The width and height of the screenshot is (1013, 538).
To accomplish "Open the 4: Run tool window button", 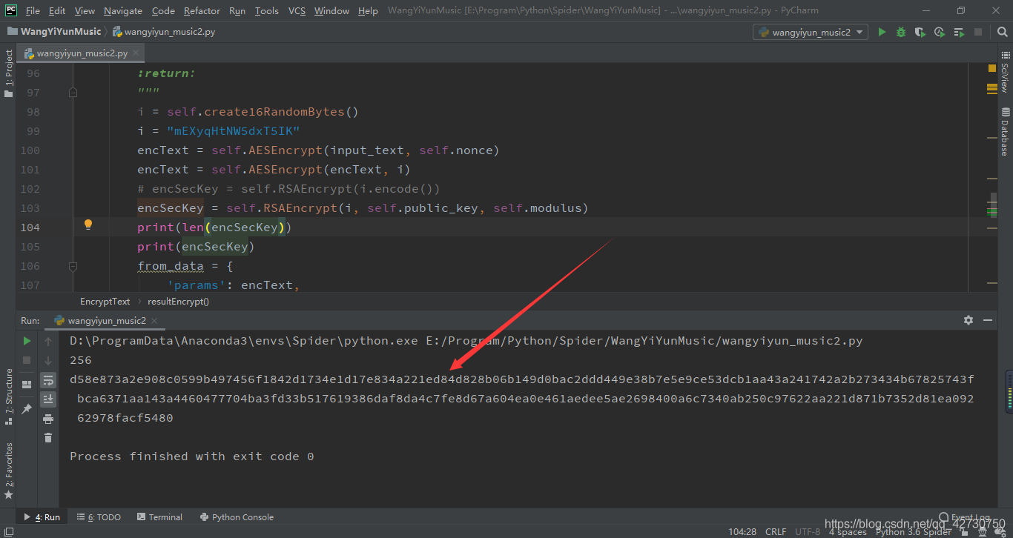I will pyautogui.click(x=43, y=517).
